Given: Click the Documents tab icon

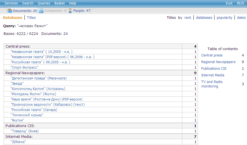Looking at the screenshot, I should pyautogui.click(x=10, y=11).
